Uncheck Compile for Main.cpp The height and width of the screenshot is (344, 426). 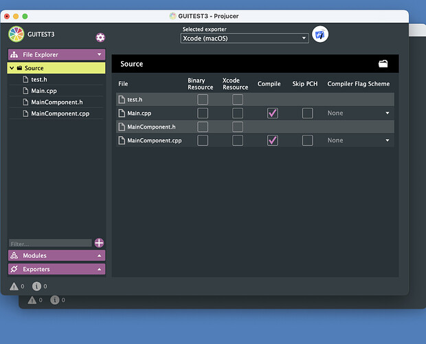273,113
